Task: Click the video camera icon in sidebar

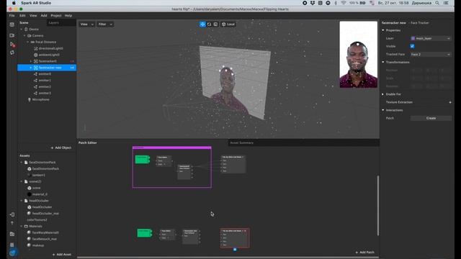Action: coord(12,35)
